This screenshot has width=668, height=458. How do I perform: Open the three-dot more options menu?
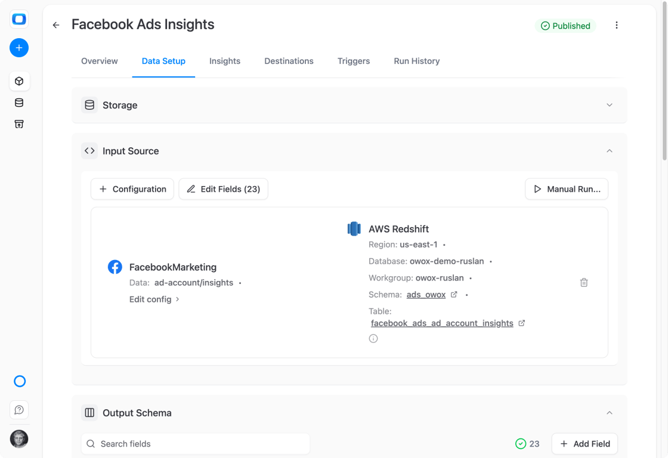(x=617, y=26)
